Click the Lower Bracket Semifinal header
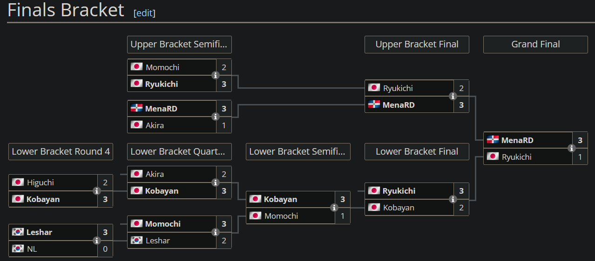The height and width of the screenshot is (261, 595). (x=298, y=151)
